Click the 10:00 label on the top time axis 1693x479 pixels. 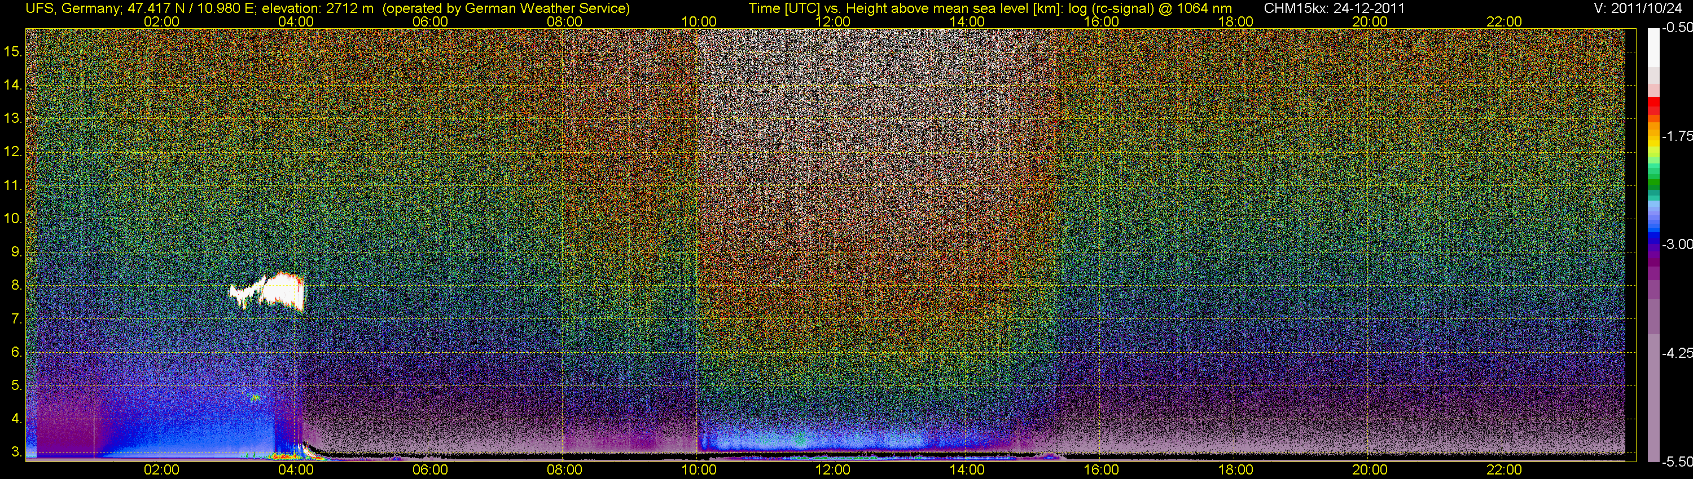(699, 21)
